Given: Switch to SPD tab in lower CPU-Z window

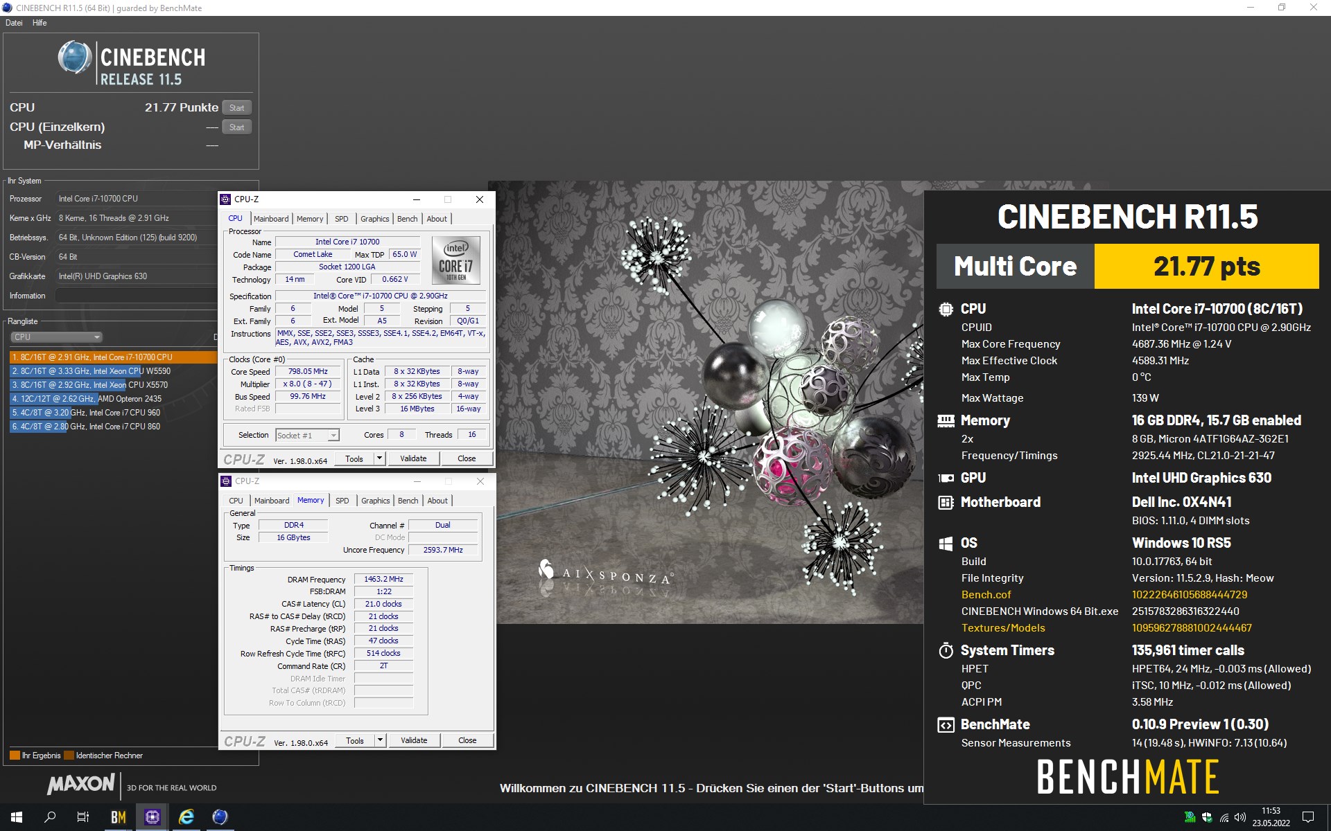Looking at the screenshot, I should [342, 501].
